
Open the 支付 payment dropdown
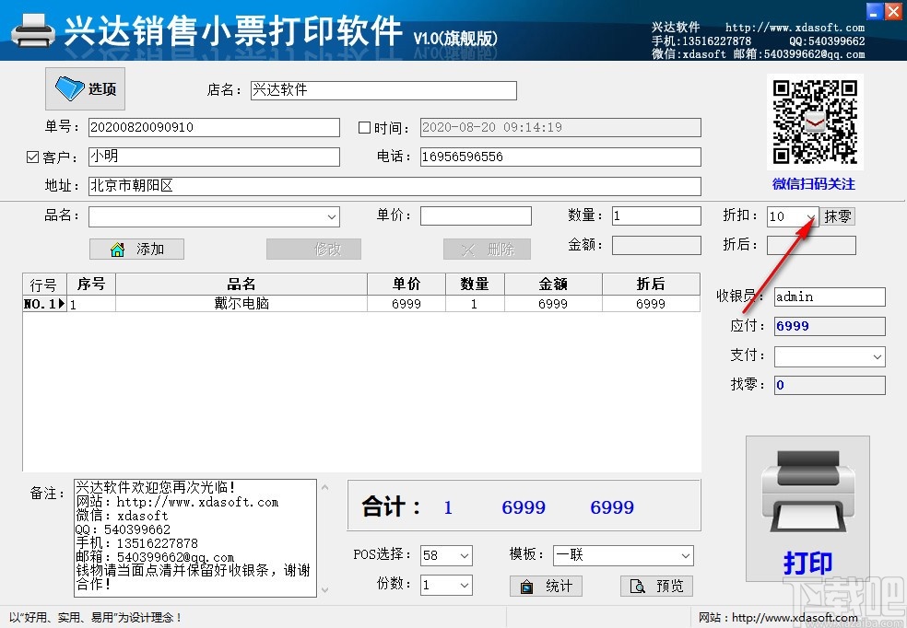coord(878,355)
